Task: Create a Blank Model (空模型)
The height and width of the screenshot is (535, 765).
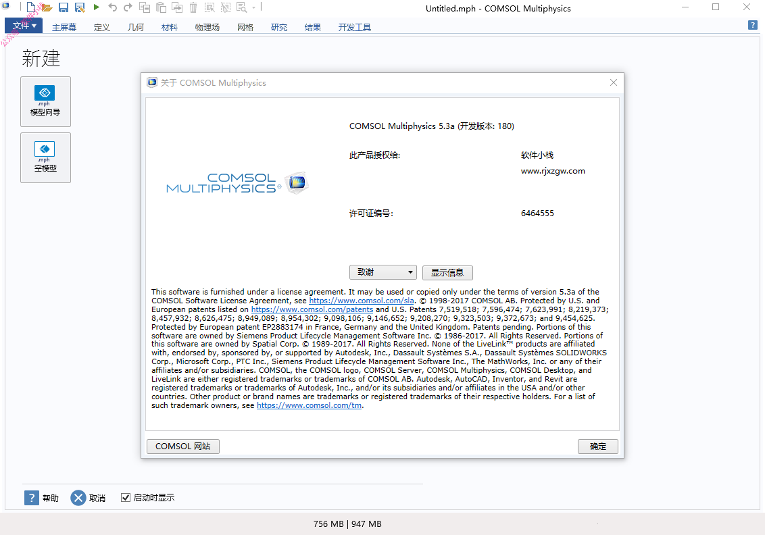Action: [x=45, y=157]
